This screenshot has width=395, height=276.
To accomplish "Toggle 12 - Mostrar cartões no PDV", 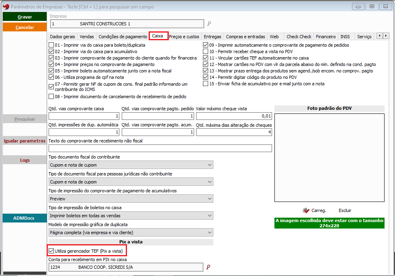I will click(x=205, y=64).
